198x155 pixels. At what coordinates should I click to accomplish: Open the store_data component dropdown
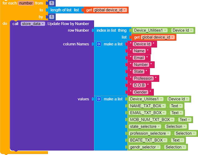point(33,24)
